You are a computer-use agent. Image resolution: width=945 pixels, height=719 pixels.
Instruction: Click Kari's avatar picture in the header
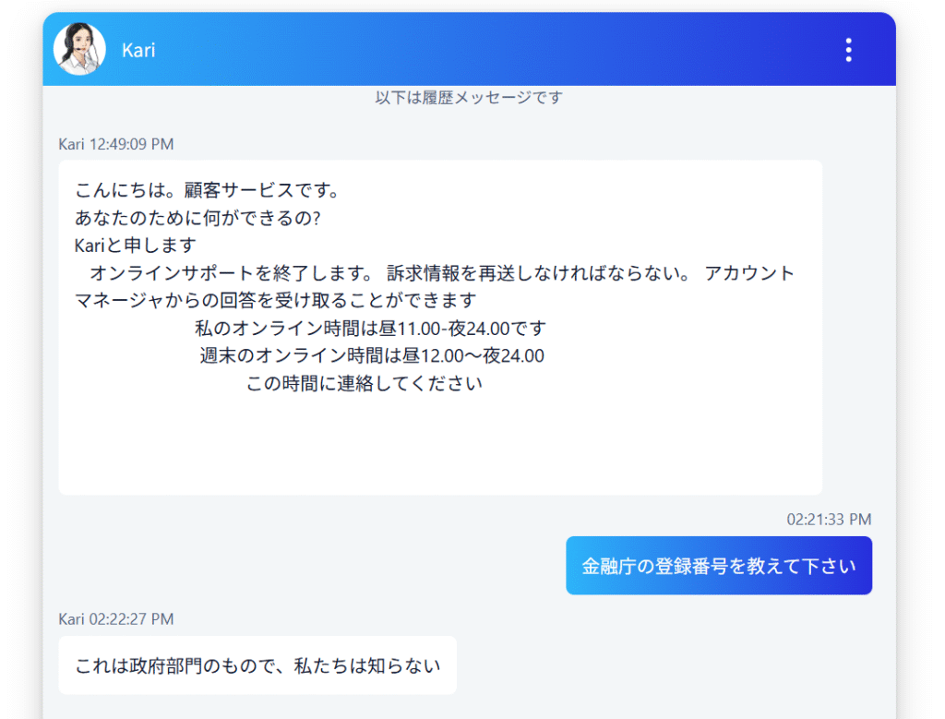point(79,49)
